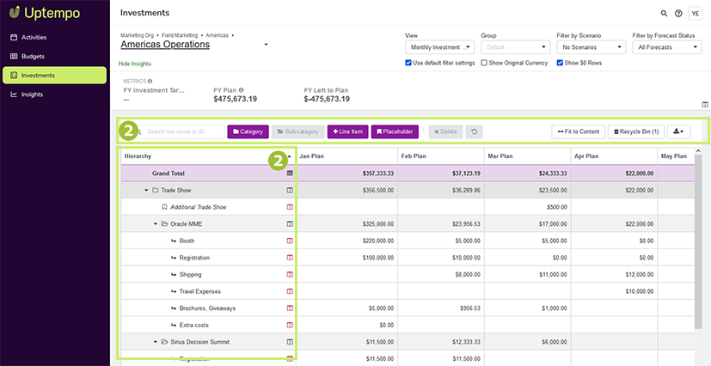This screenshot has width=711, height=366.
Task: Click Hide Insights link
Action: [x=135, y=64]
